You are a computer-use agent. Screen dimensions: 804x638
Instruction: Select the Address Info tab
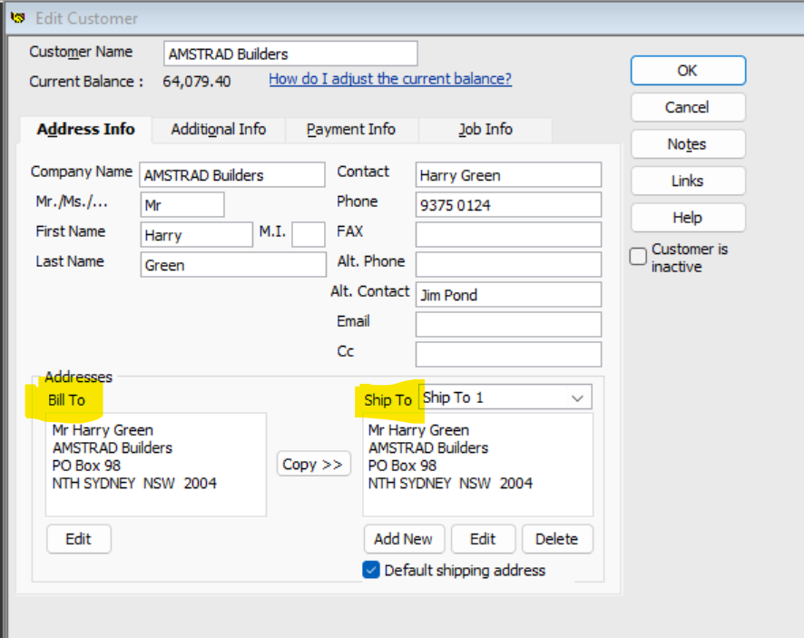pos(86,129)
